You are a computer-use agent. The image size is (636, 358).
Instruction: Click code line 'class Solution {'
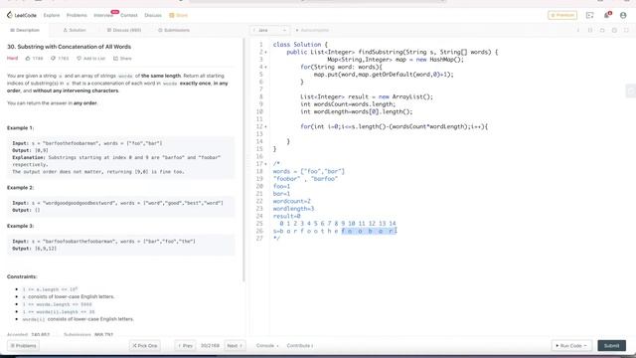click(300, 45)
